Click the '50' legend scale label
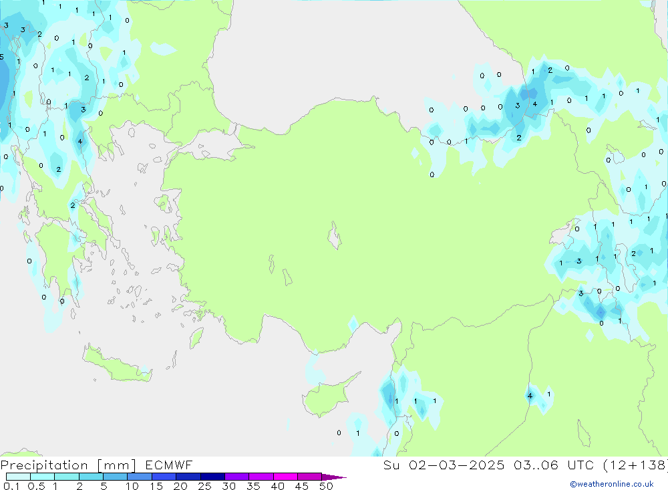The width and height of the screenshot is (668, 490). 326,486
